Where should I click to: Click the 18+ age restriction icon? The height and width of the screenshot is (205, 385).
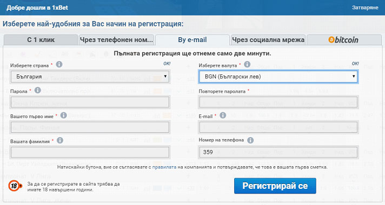pyautogui.click(x=15, y=186)
